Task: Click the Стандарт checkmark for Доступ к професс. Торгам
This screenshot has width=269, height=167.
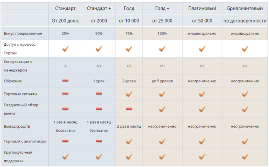Action: coord(65,49)
